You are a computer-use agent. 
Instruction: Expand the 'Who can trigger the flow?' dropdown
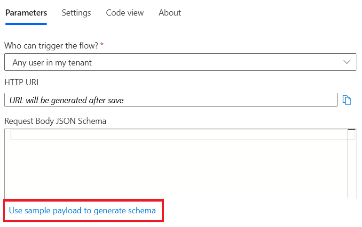(180, 62)
